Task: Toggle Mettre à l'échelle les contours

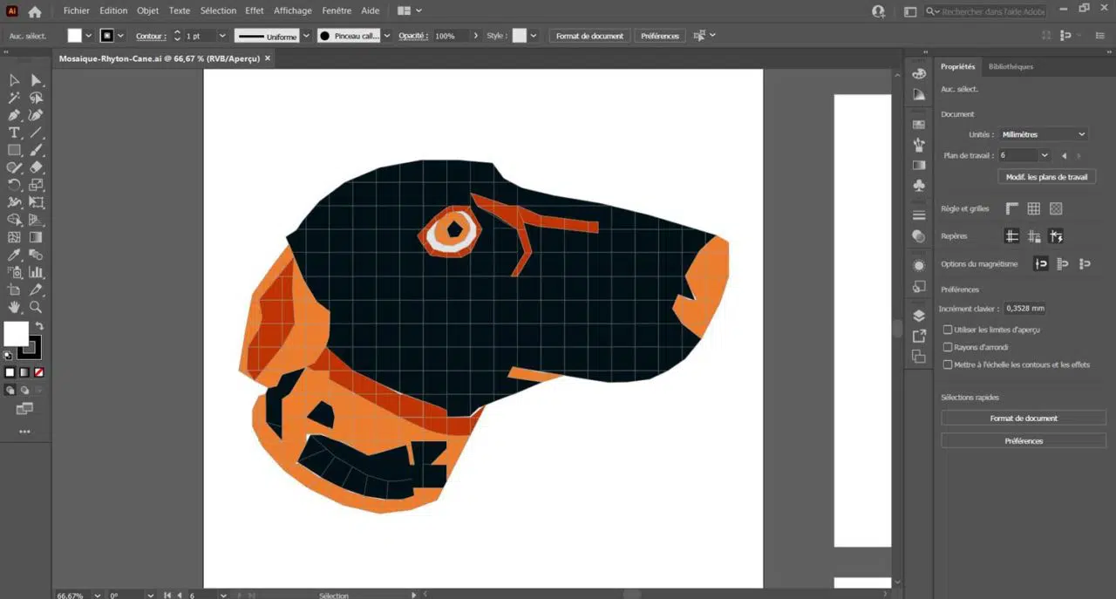Action: 948,364
